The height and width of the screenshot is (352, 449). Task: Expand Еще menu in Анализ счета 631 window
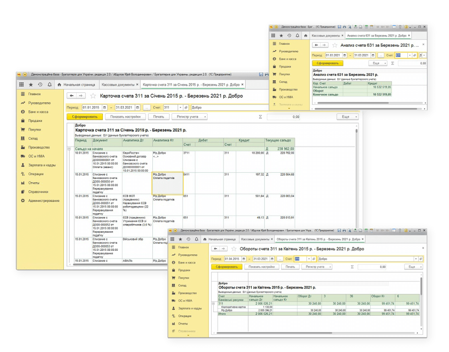point(378,63)
